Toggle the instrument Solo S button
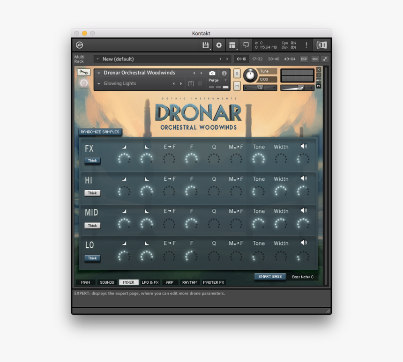403x362 pixels. point(237,74)
